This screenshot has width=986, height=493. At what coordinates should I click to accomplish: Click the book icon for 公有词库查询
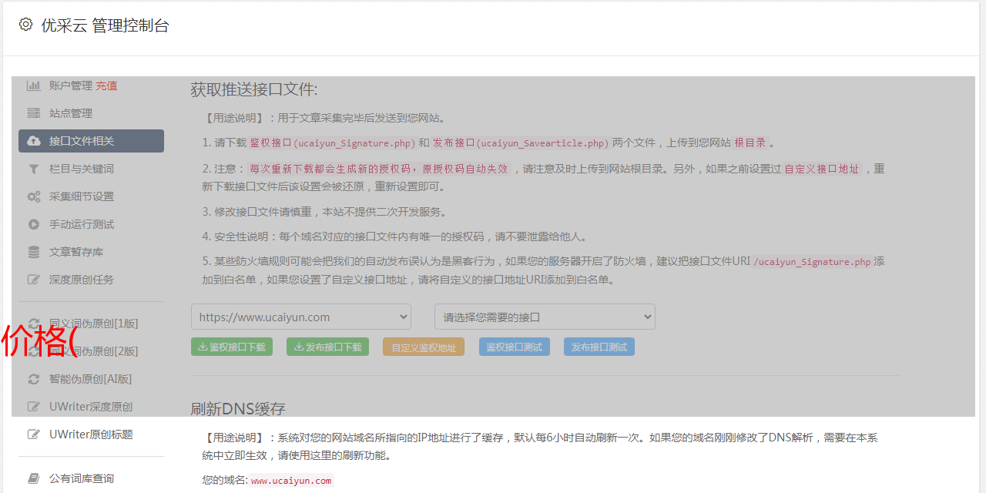pyautogui.click(x=34, y=478)
